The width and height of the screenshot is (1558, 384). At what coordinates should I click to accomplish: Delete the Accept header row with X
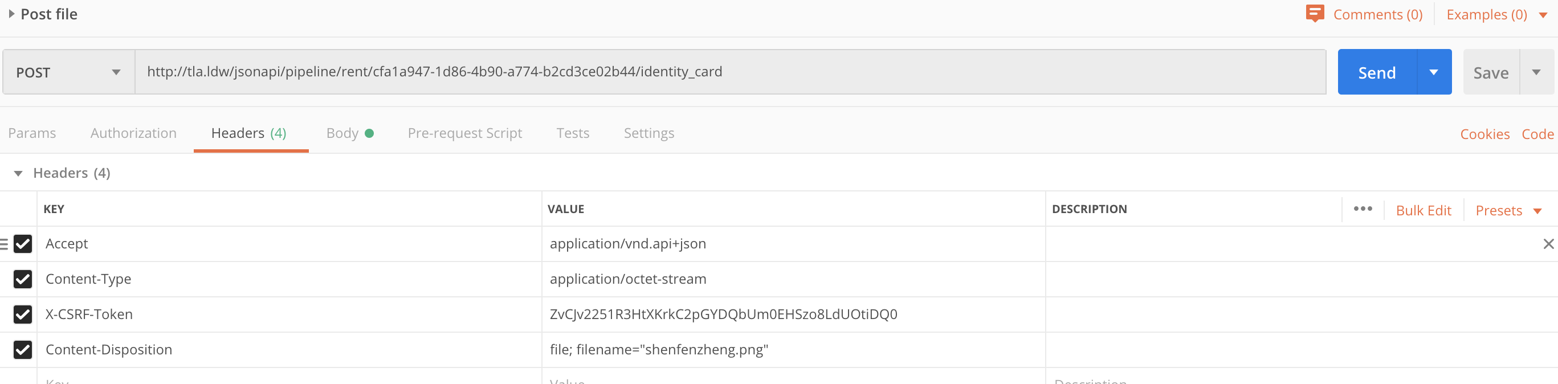pos(1548,244)
